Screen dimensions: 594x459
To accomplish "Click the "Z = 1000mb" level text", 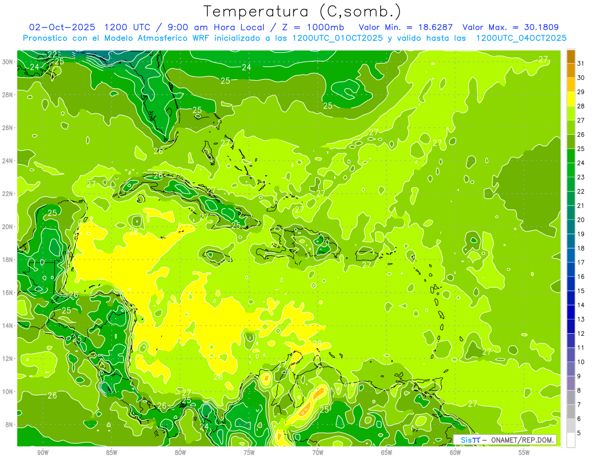I will tap(312, 27).
